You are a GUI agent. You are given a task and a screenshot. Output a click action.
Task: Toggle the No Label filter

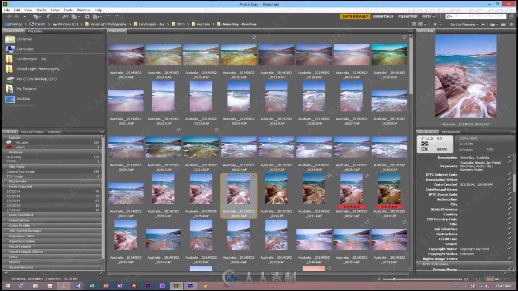pos(52,142)
